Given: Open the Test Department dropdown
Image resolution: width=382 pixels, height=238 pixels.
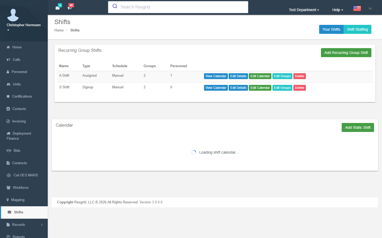Looking at the screenshot, I should coord(304,10).
